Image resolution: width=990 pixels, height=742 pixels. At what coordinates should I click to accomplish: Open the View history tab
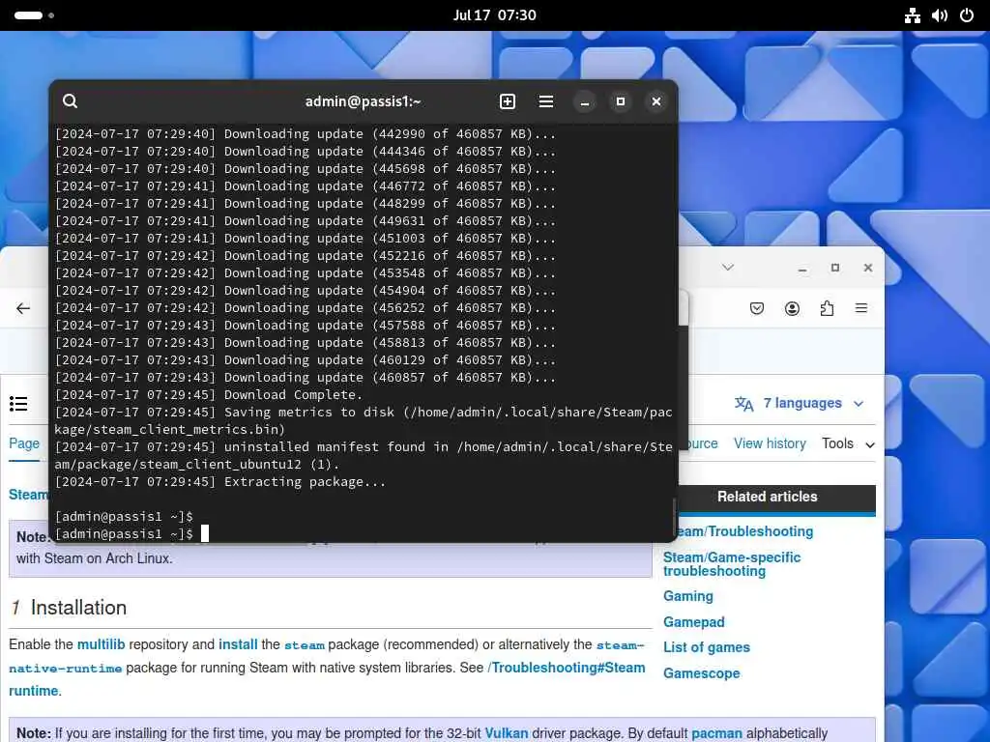(770, 443)
